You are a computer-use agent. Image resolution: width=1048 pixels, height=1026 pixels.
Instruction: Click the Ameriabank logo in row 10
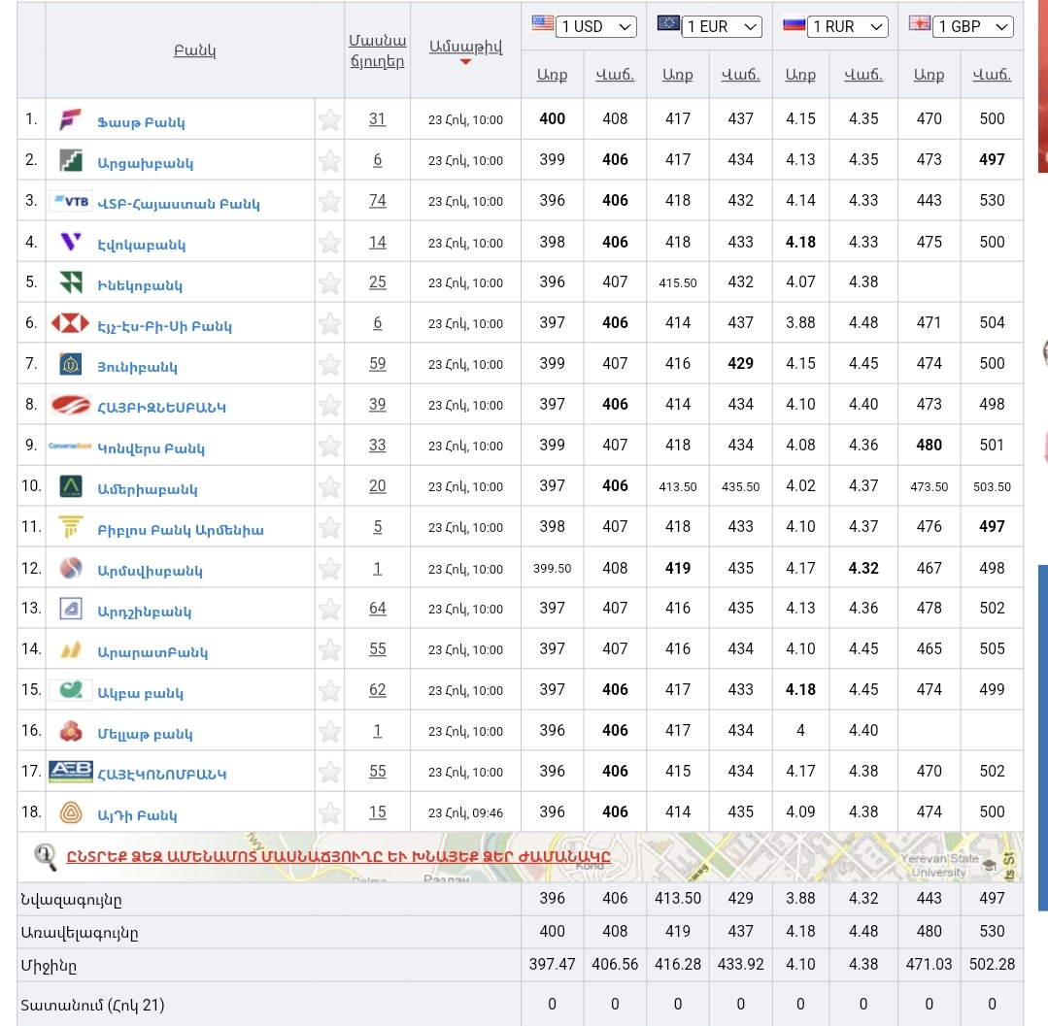coord(70,486)
